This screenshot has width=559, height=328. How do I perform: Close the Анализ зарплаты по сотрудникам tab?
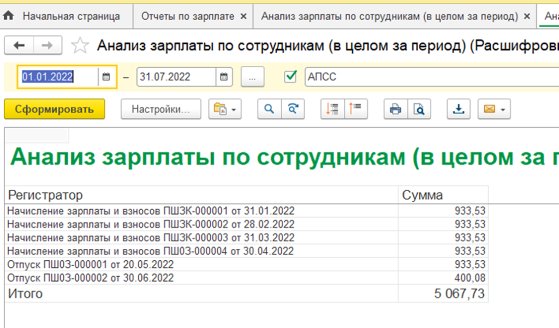[527, 16]
